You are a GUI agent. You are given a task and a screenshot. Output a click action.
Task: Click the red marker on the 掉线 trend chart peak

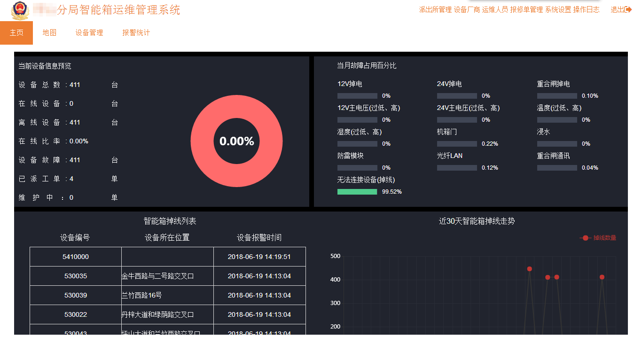529,269
